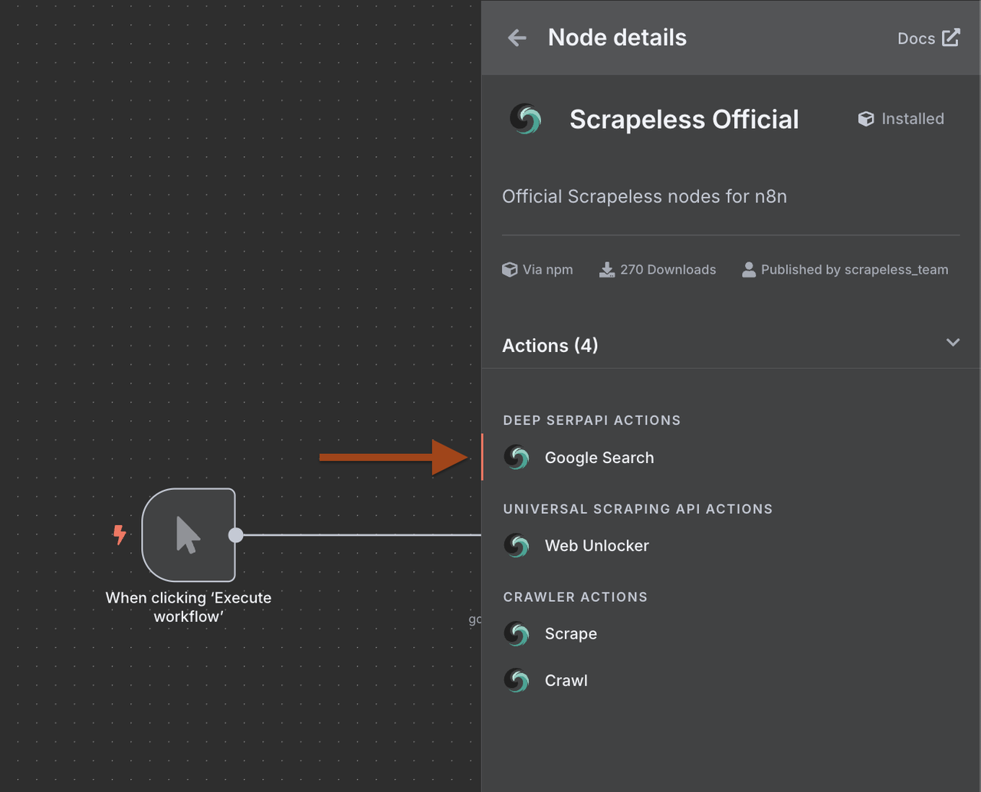The image size is (981, 792).
Task: Click 'Published by scrapeless_team' text
Action: pyautogui.click(x=855, y=270)
